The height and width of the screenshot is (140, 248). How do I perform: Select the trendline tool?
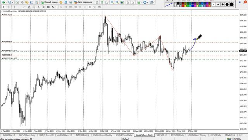[24, 7]
